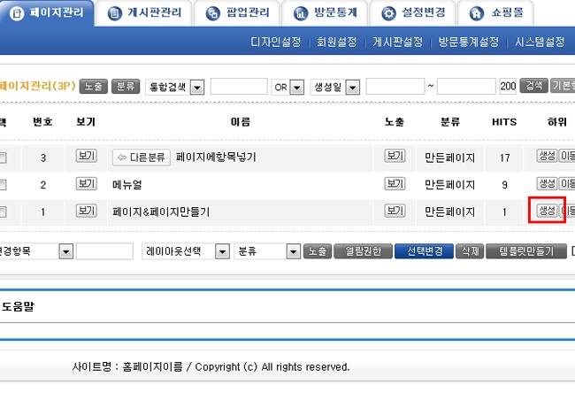Click the 삭제 delete button
Image resolution: width=575 pixels, height=408 pixels.
coord(470,251)
